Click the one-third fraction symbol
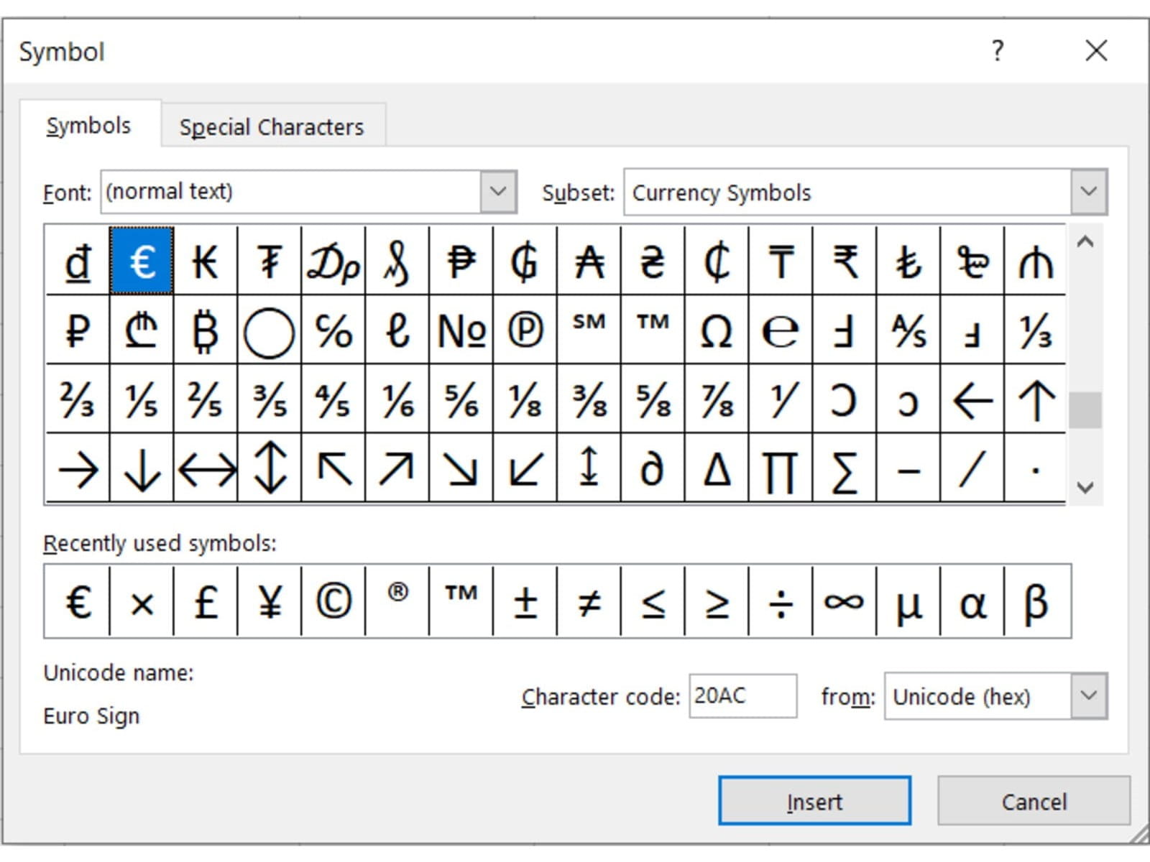1150x862 pixels. [1036, 331]
